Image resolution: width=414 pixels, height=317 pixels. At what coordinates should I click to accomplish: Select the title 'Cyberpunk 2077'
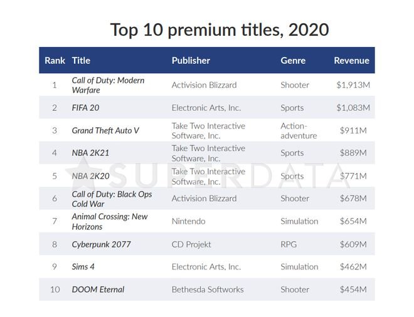coord(101,244)
